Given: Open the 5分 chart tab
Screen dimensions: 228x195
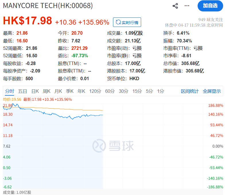Looking at the screenshot, I should (149, 91).
